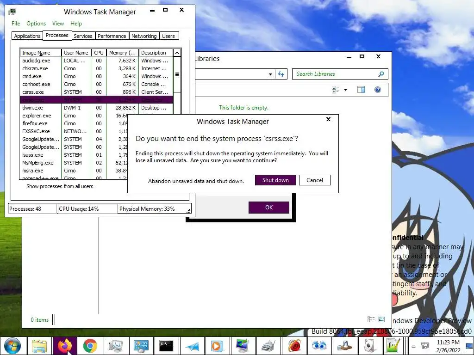Select the explorer.exe process row
The height and width of the screenshot is (355, 474).
[x=74, y=116]
